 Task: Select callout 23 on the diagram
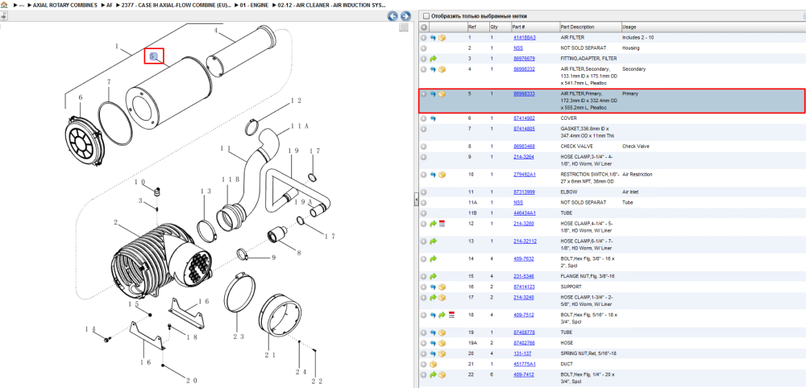tap(238, 336)
